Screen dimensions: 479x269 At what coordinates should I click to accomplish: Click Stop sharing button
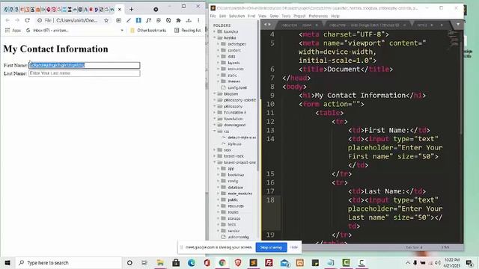coord(271,247)
